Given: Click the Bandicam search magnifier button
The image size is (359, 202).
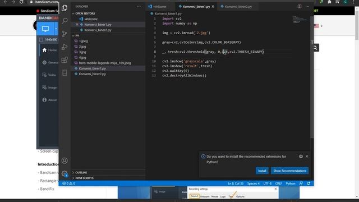Looking at the screenshot, I should click(315, 48).
